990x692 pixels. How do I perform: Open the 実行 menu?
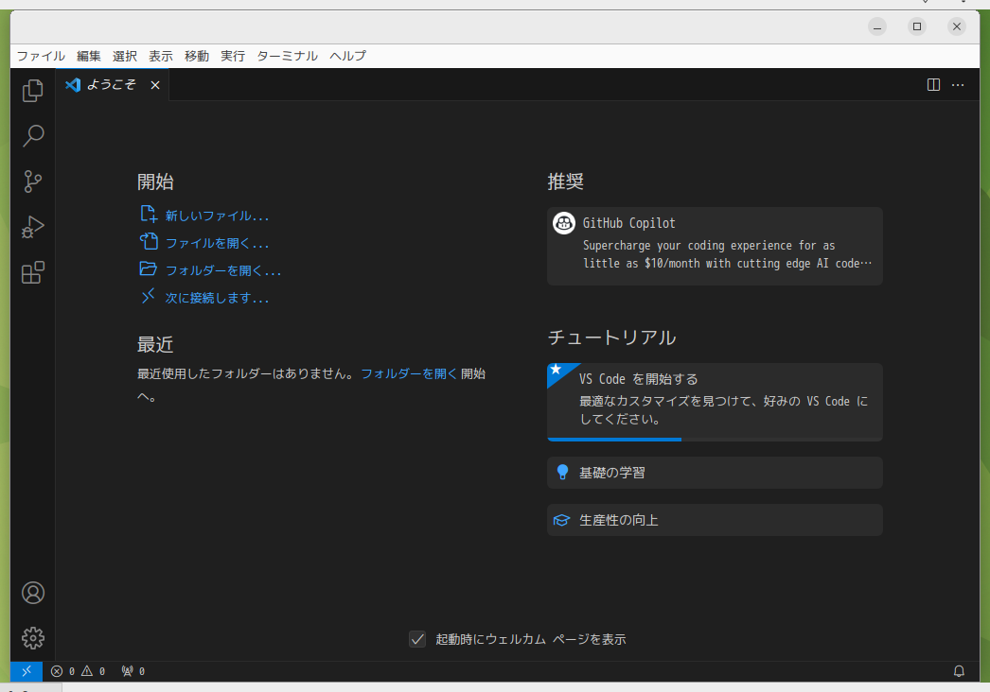(x=232, y=56)
